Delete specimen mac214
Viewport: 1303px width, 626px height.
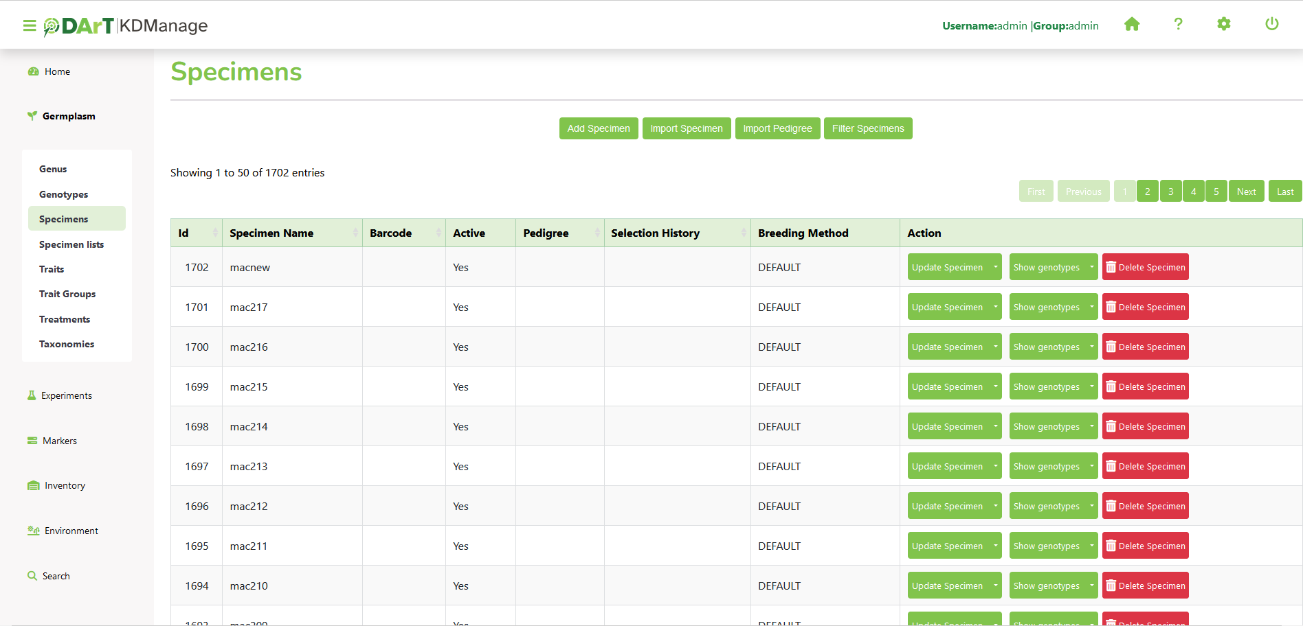click(1145, 426)
